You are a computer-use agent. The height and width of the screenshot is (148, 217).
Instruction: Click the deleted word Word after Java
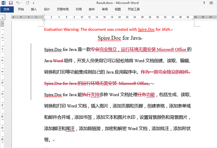coord(58,61)
